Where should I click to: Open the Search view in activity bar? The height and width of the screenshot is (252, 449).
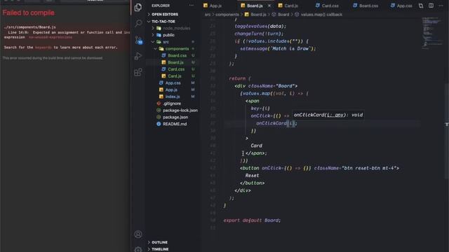coord(138,23)
